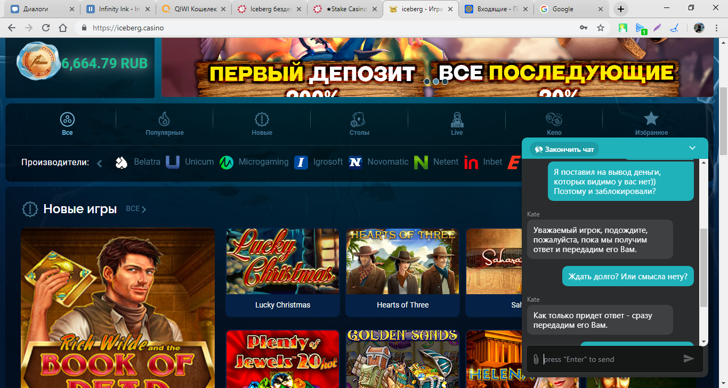The height and width of the screenshot is (388, 728).
Task: Open the purple feather extension
Action: [x=658, y=28]
